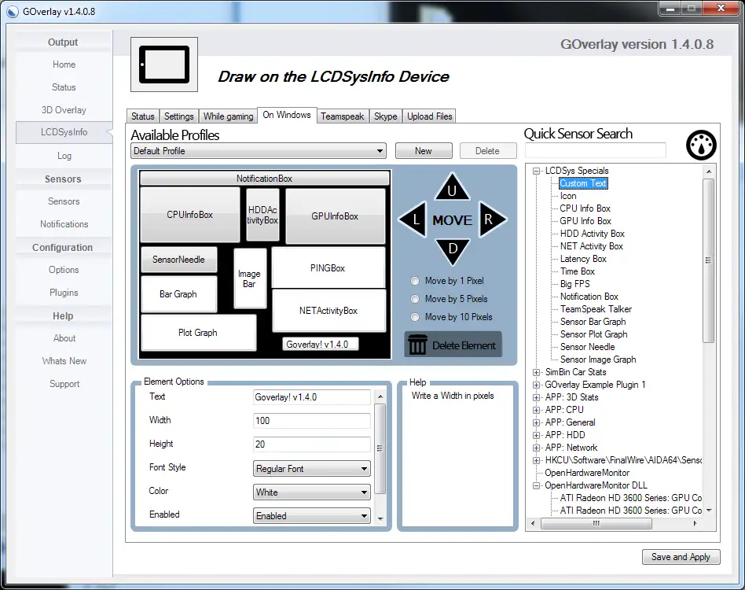The width and height of the screenshot is (745, 590).
Task: Click the Save and Apply button
Action: point(681,557)
